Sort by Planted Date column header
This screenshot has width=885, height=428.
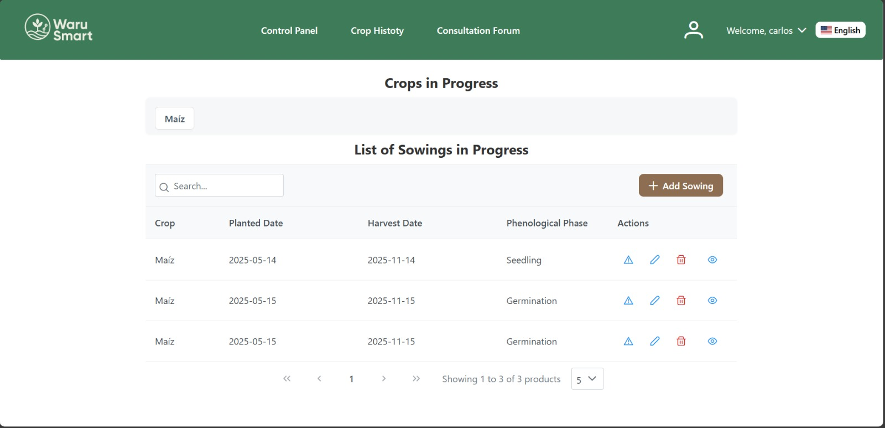(x=256, y=223)
